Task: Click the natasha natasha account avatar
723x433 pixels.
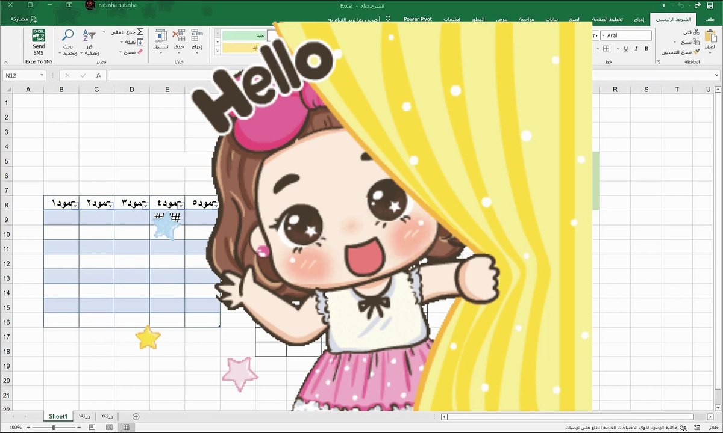Action: pos(90,5)
